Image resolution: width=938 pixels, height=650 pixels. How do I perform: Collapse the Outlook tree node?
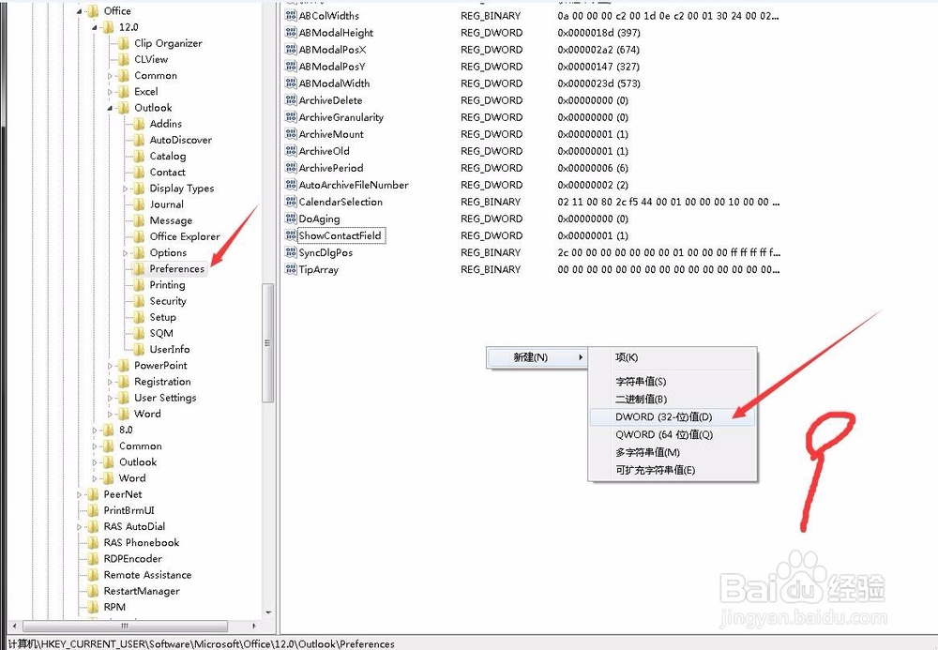coord(111,108)
